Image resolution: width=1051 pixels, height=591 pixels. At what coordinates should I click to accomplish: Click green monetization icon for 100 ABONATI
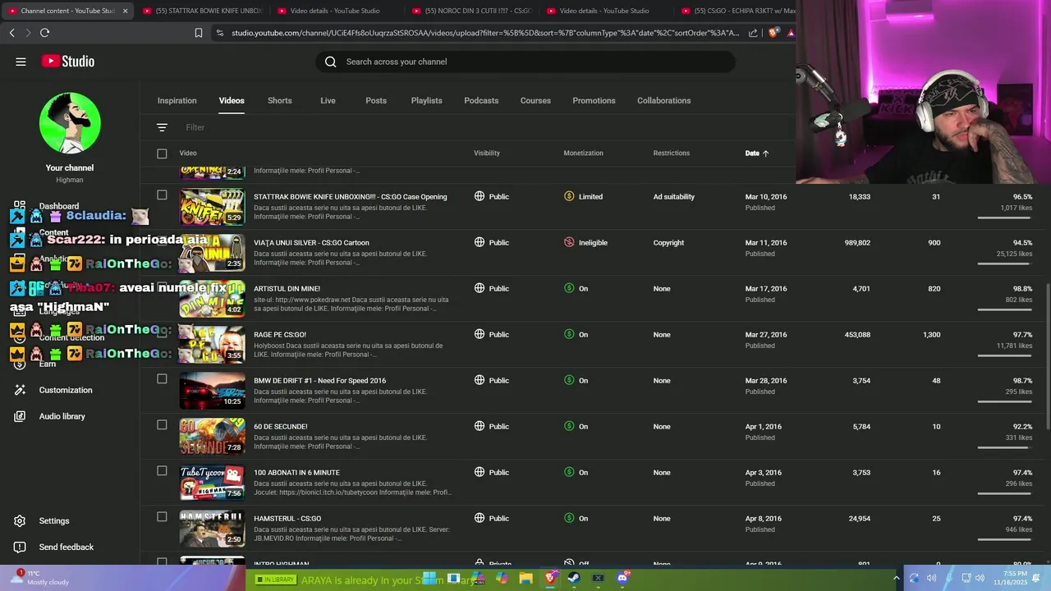(569, 472)
